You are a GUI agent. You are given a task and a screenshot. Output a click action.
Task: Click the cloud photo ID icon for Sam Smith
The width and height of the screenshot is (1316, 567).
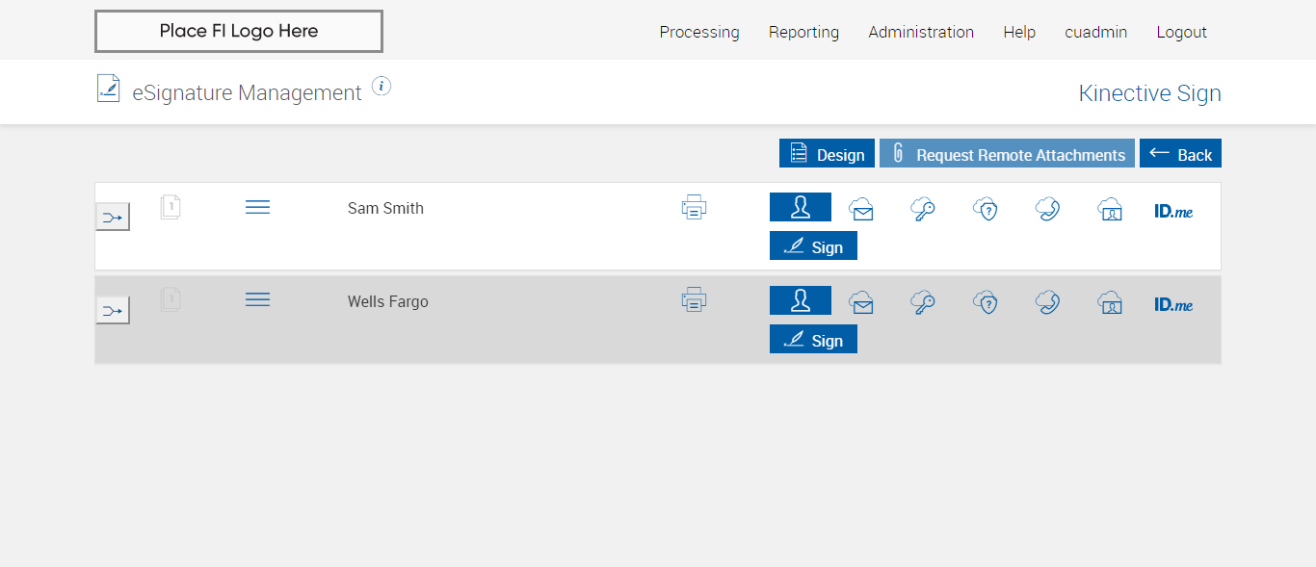click(1110, 209)
